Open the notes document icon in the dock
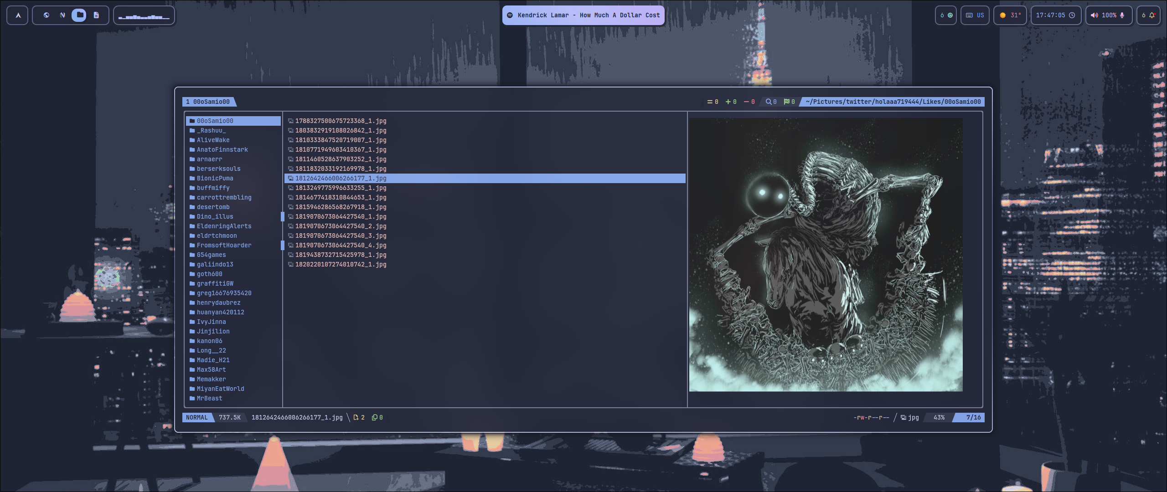1167x492 pixels. [95, 15]
